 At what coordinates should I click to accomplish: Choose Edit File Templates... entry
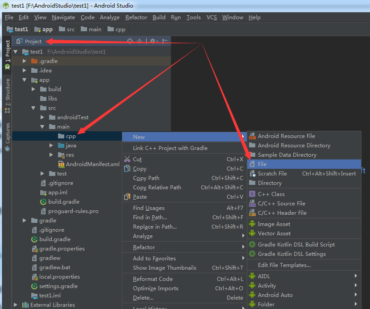[304, 265]
